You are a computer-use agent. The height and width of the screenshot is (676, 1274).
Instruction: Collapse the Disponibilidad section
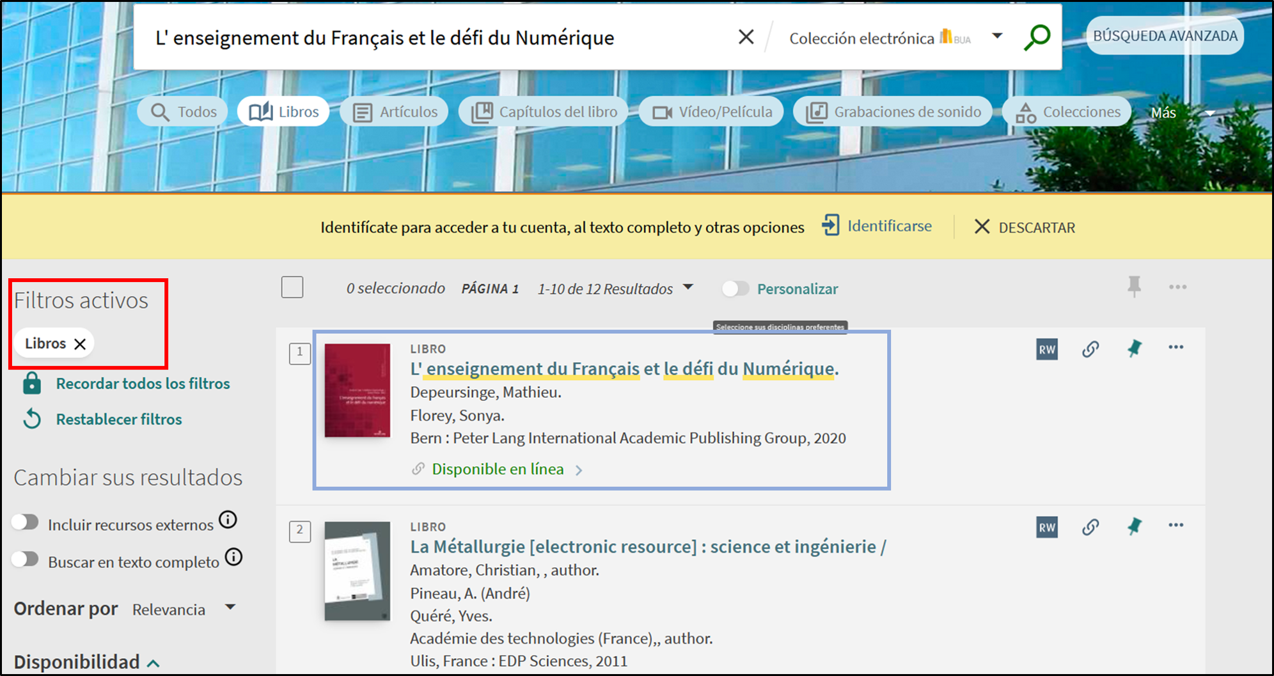[x=153, y=663]
